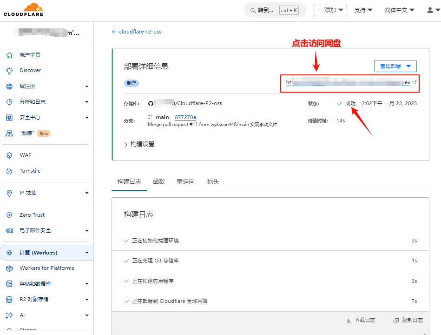
Task: Expand the 构建设置 section
Action: point(139,144)
